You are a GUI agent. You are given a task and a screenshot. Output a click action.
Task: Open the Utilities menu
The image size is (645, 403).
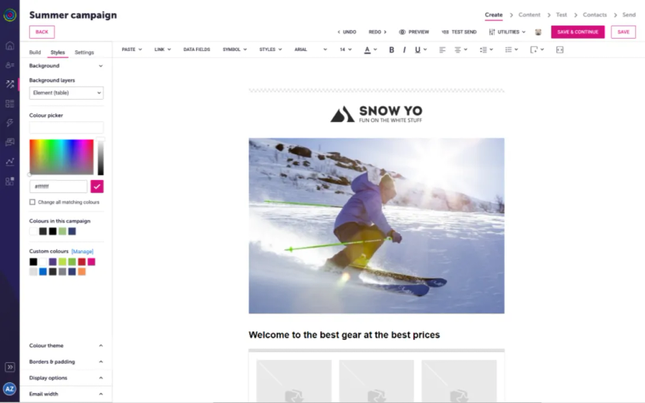[507, 32]
